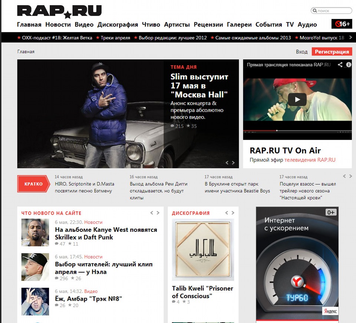
Task: Click the share icon on the live stream player
Action: tap(340, 64)
